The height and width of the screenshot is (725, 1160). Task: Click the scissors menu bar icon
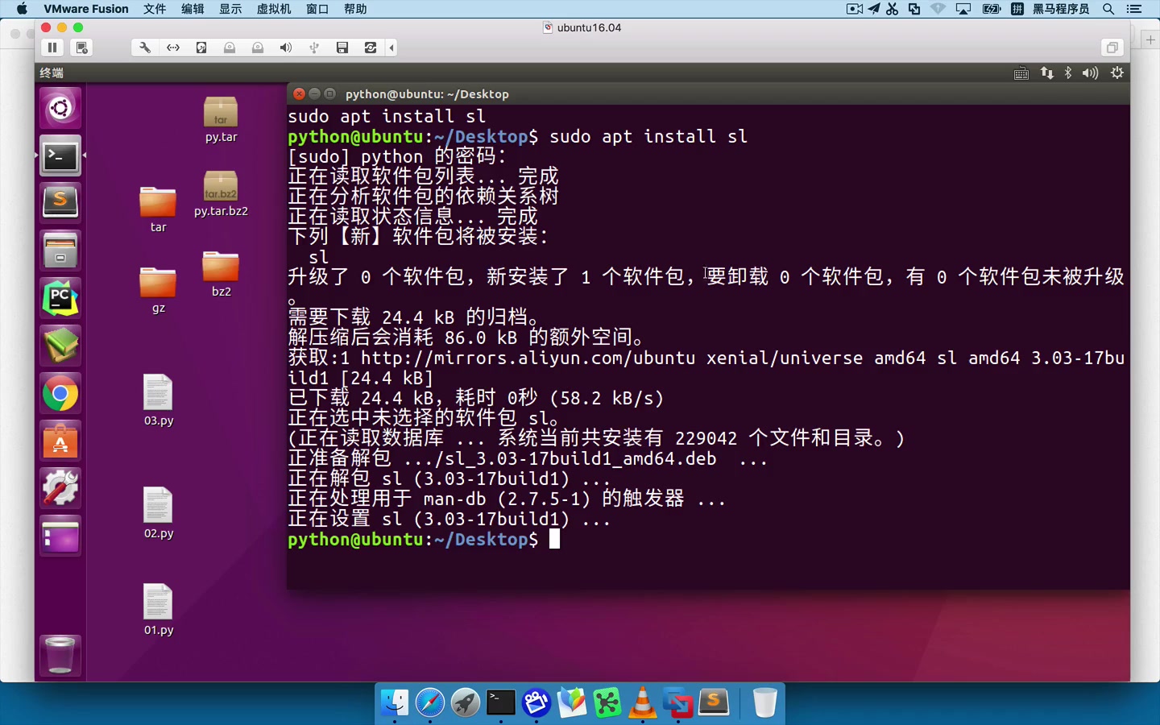(x=892, y=9)
